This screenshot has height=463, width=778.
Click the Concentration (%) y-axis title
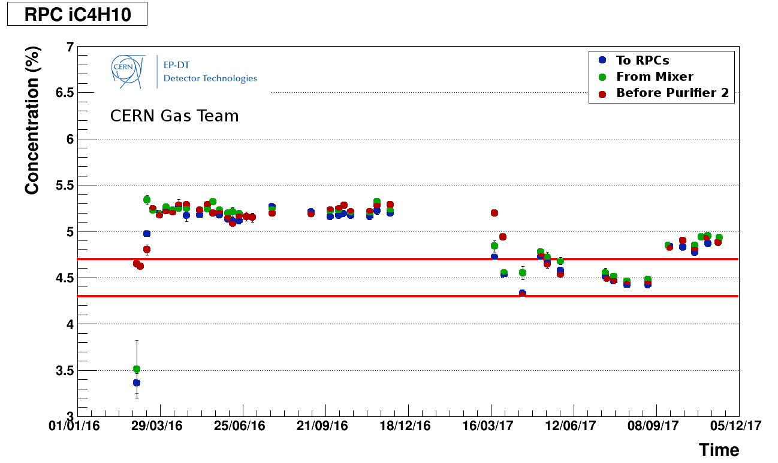click(32, 121)
